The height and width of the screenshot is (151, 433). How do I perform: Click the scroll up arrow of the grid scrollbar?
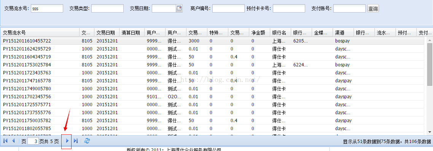[430, 40]
